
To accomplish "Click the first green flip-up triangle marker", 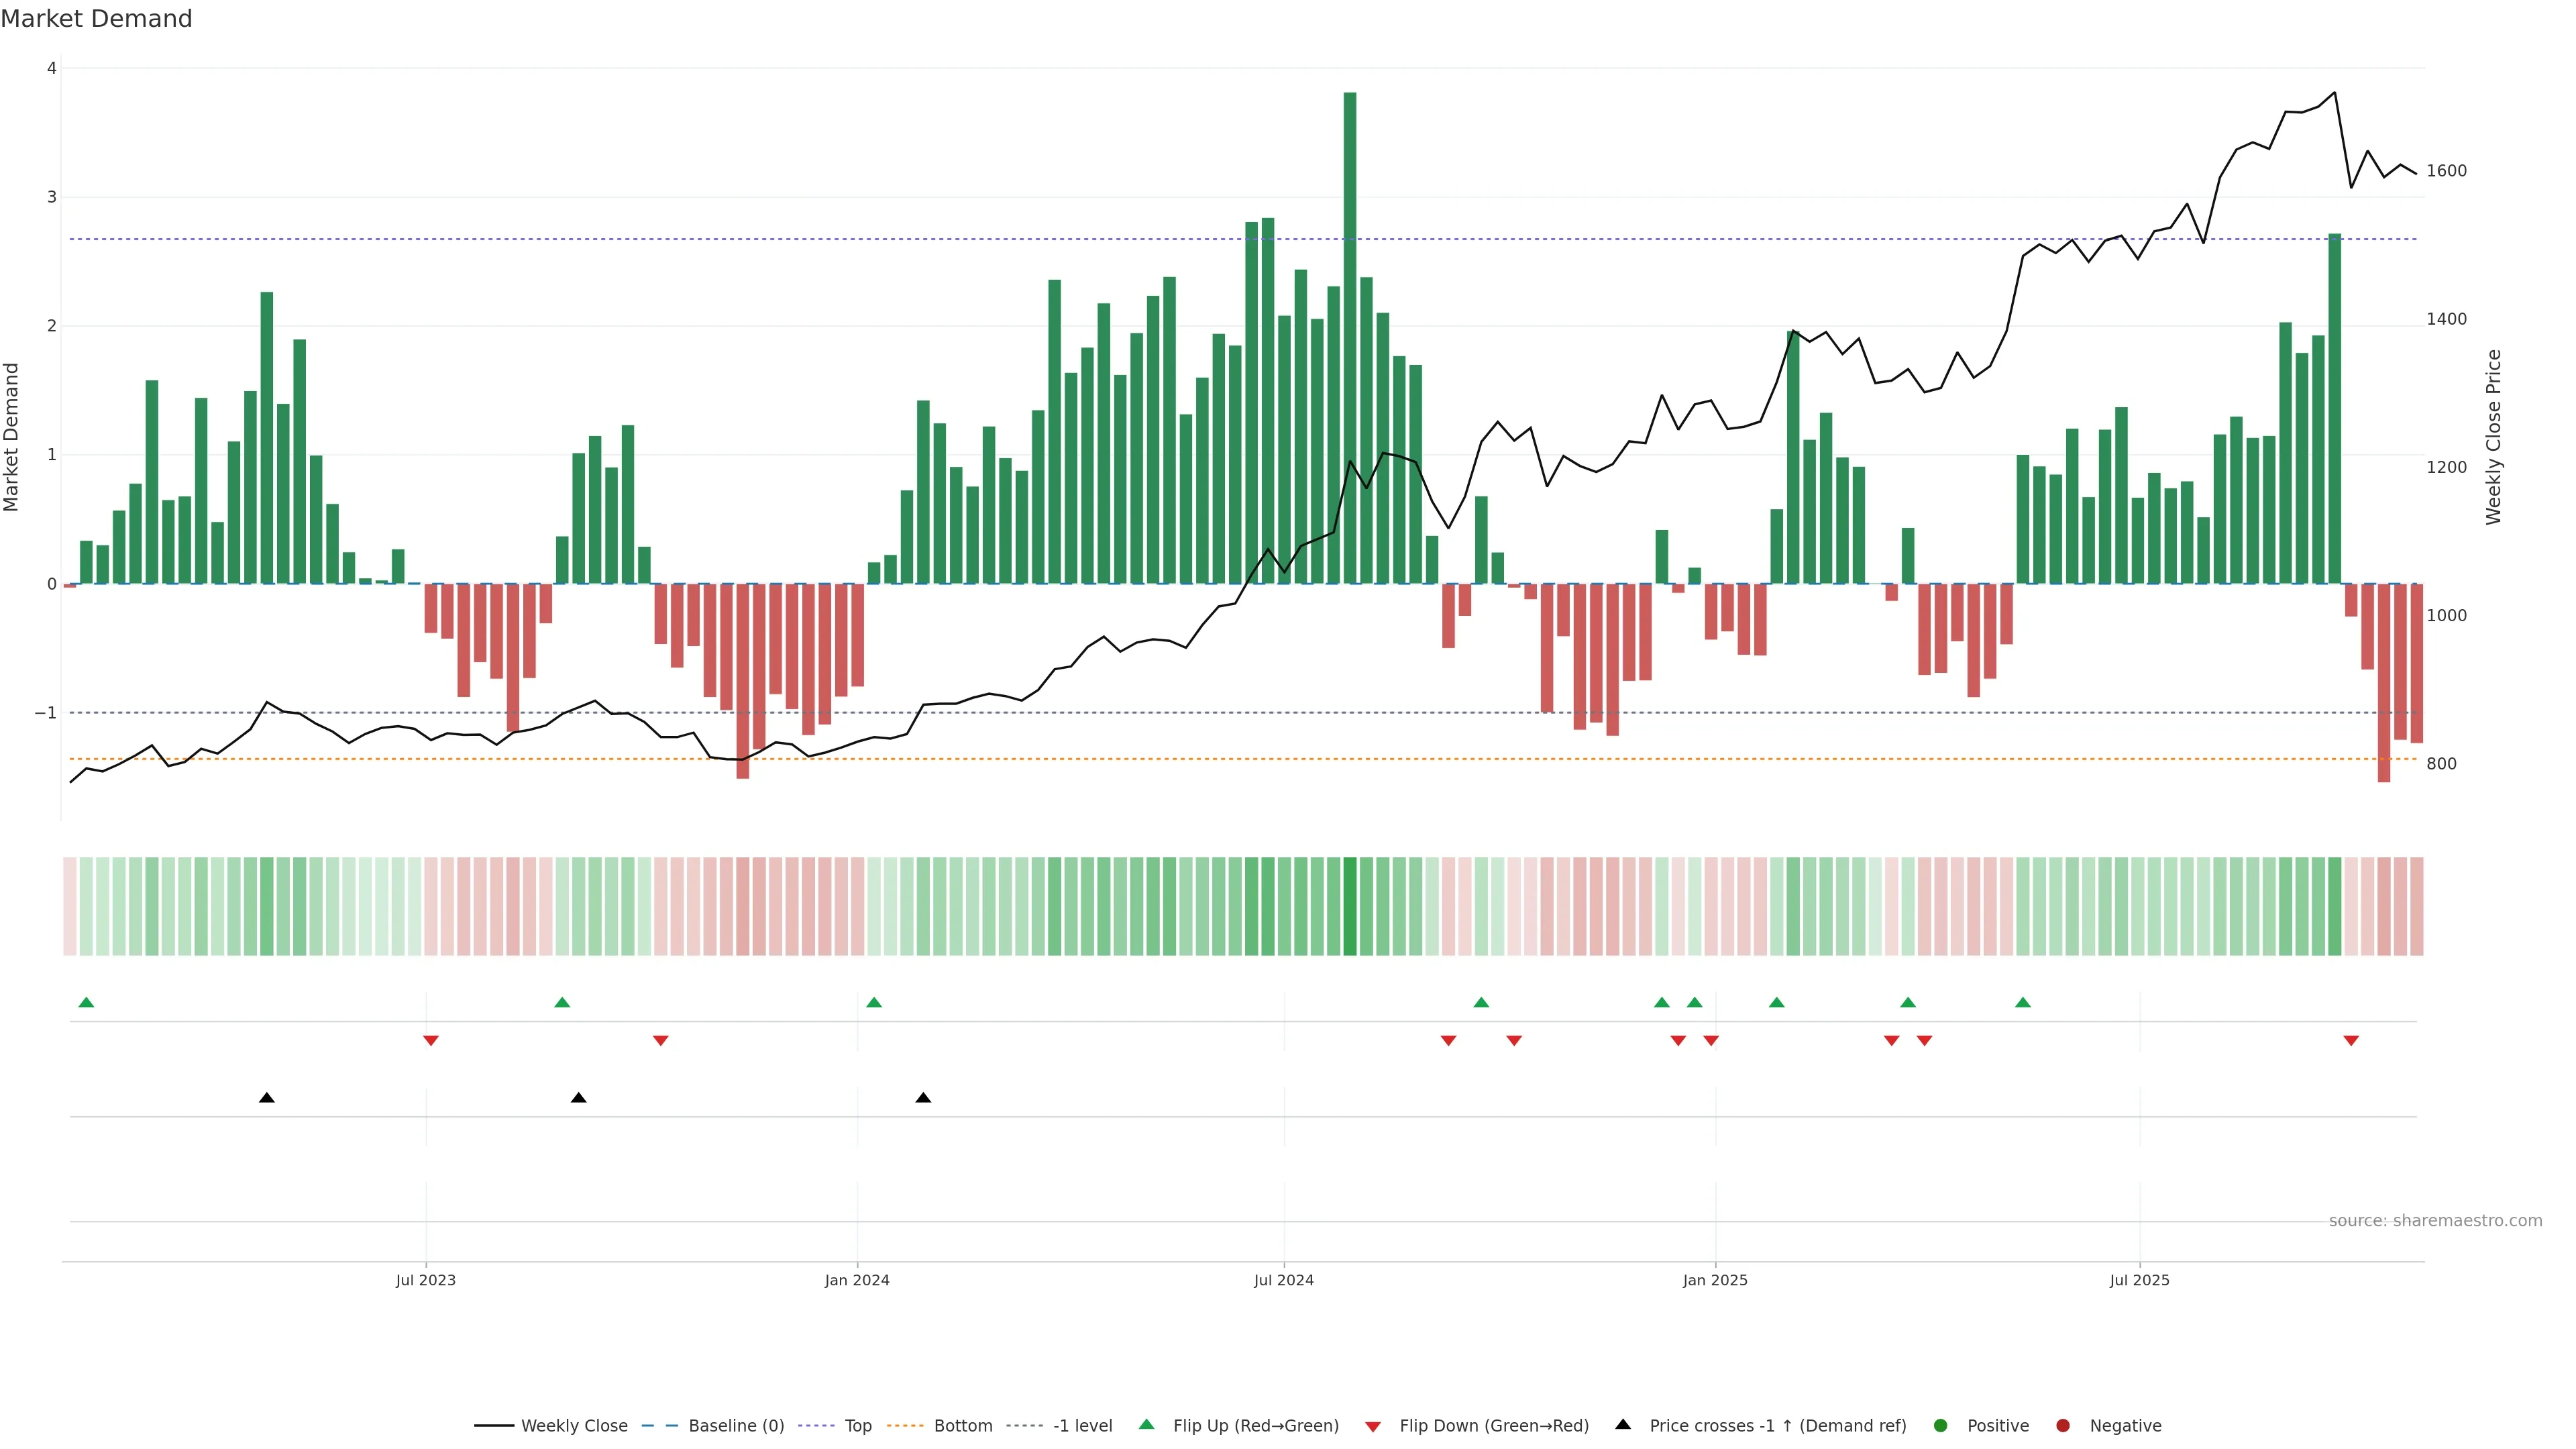I will click(x=86, y=1002).
